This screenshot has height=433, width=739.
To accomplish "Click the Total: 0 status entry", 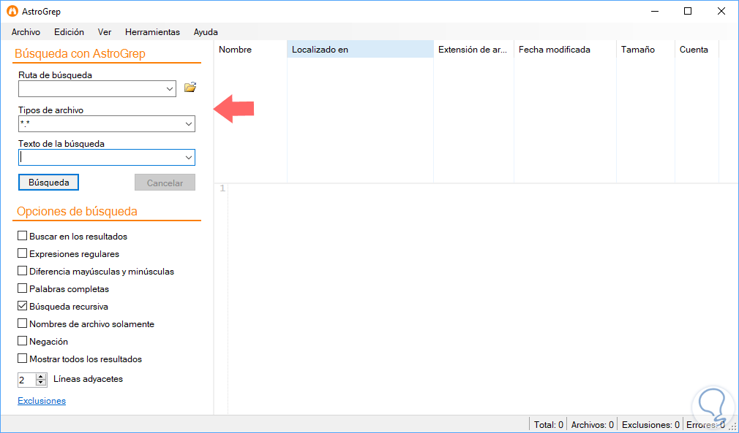I will [548, 424].
